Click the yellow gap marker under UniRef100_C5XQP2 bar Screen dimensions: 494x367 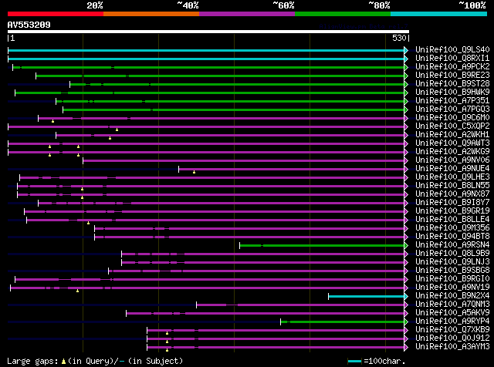pos(117,130)
